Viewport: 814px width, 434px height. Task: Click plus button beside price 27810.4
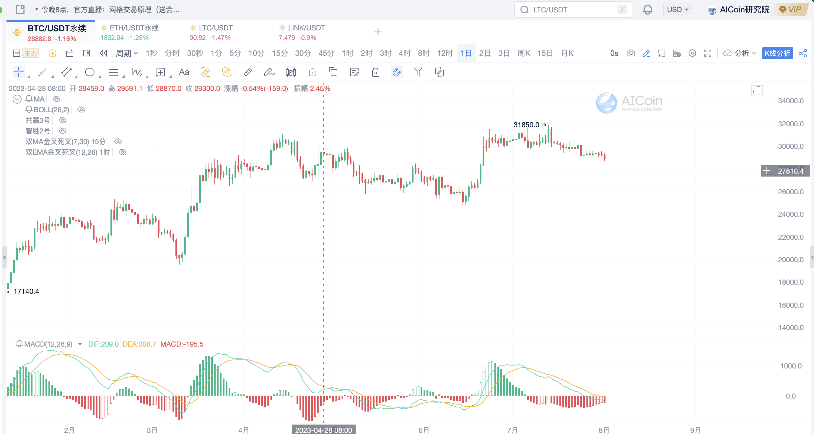click(767, 171)
